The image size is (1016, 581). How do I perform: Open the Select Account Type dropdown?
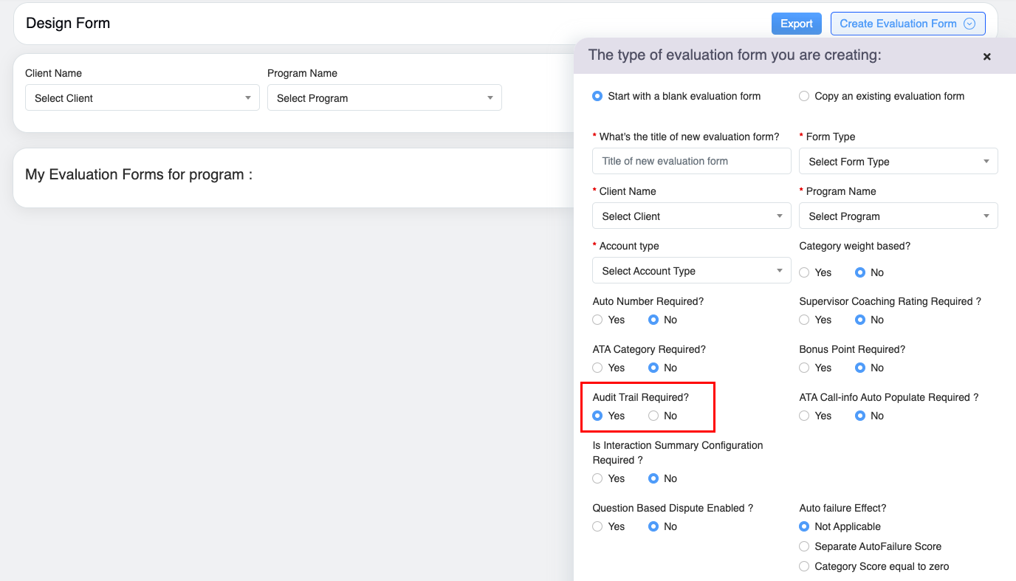tap(691, 271)
